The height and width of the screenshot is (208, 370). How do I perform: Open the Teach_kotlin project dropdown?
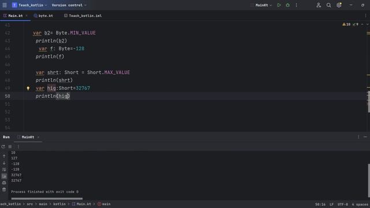[x=29, y=5]
